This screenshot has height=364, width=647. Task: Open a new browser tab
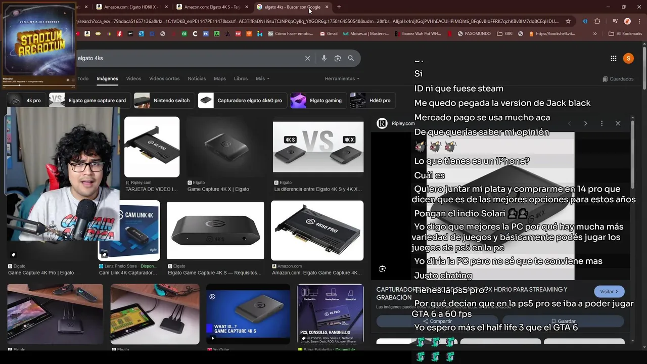tap(339, 7)
